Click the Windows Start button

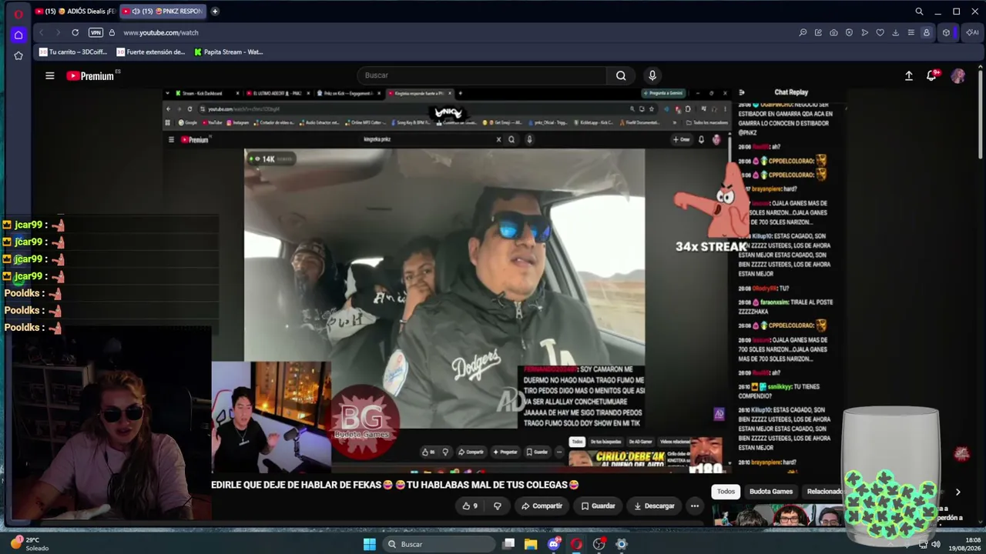(370, 544)
